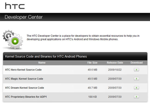
Task: Click the gears Developer Center icon
Action: (13, 40)
